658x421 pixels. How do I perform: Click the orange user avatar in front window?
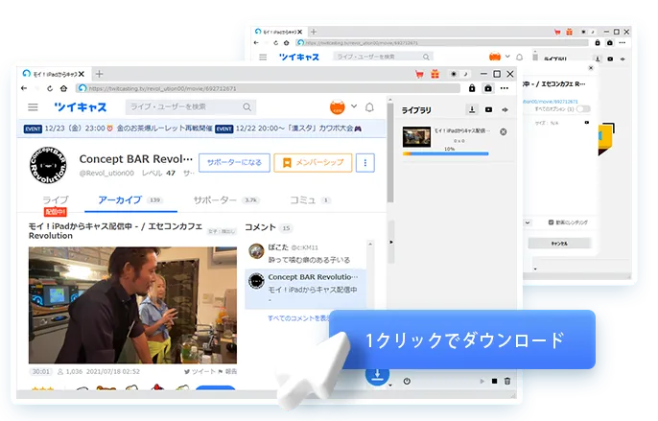pos(338,107)
